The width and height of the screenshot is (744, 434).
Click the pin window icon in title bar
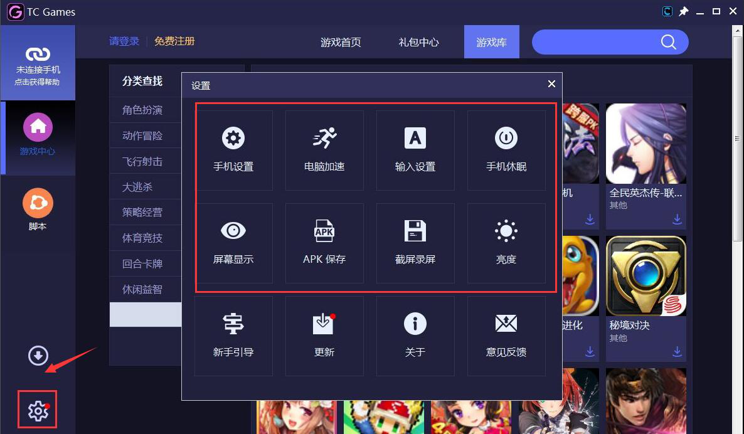(684, 11)
